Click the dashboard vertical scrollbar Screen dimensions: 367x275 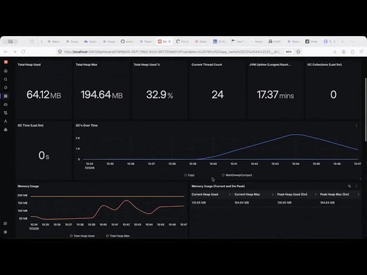[x=366, y=109]
